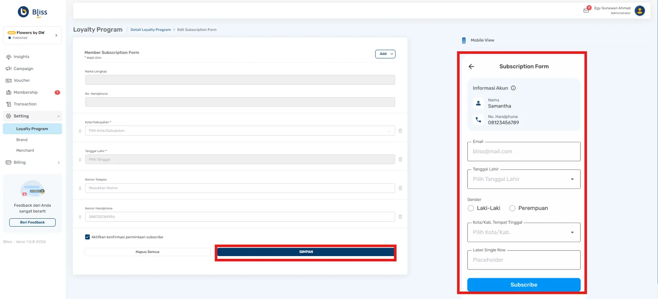
Task: Open the mail notifications icon
Action: coord(586,10)
